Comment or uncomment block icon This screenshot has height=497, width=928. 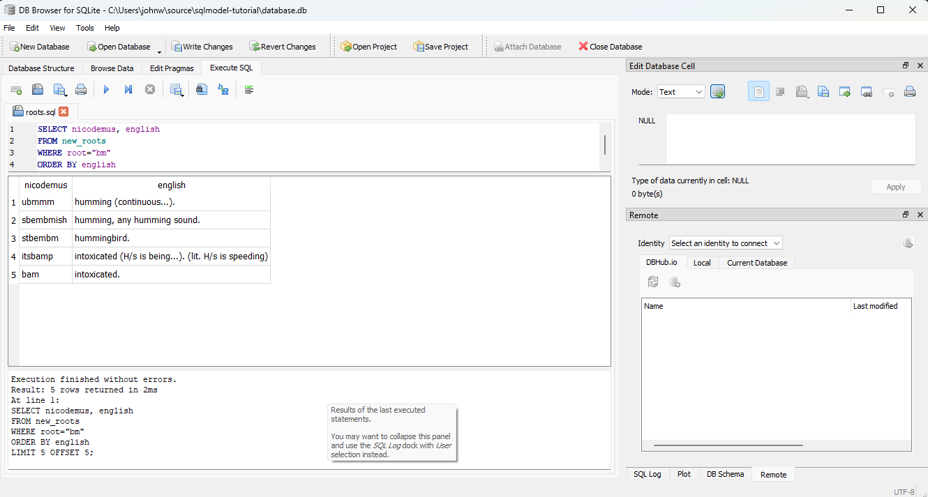[x=249, y=90]
